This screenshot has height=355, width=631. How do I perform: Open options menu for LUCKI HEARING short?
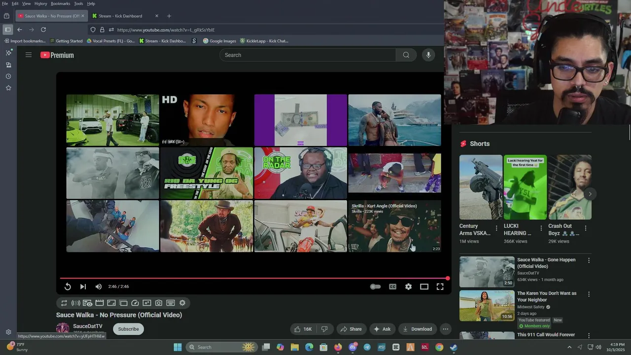click(x=541, y=228)
